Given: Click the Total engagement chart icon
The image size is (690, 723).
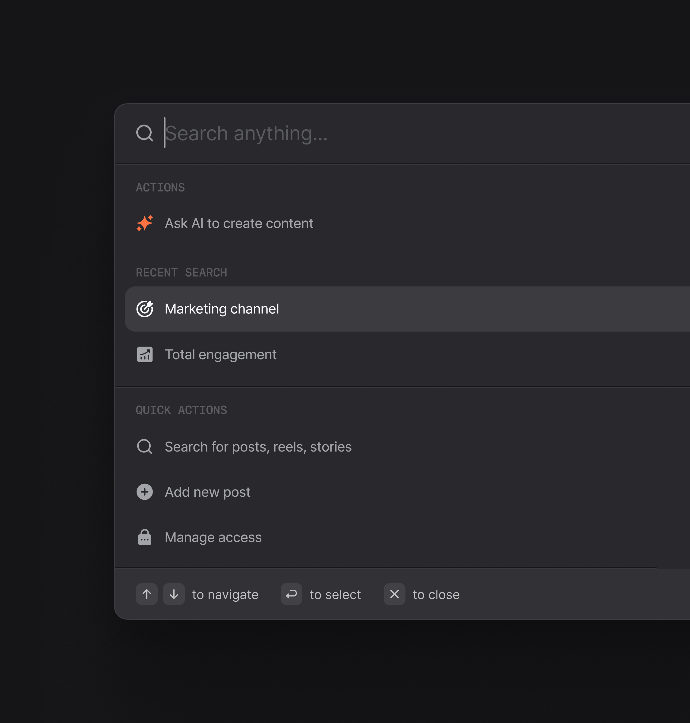Looking at the screenshot, I should [x=145, y=354].
